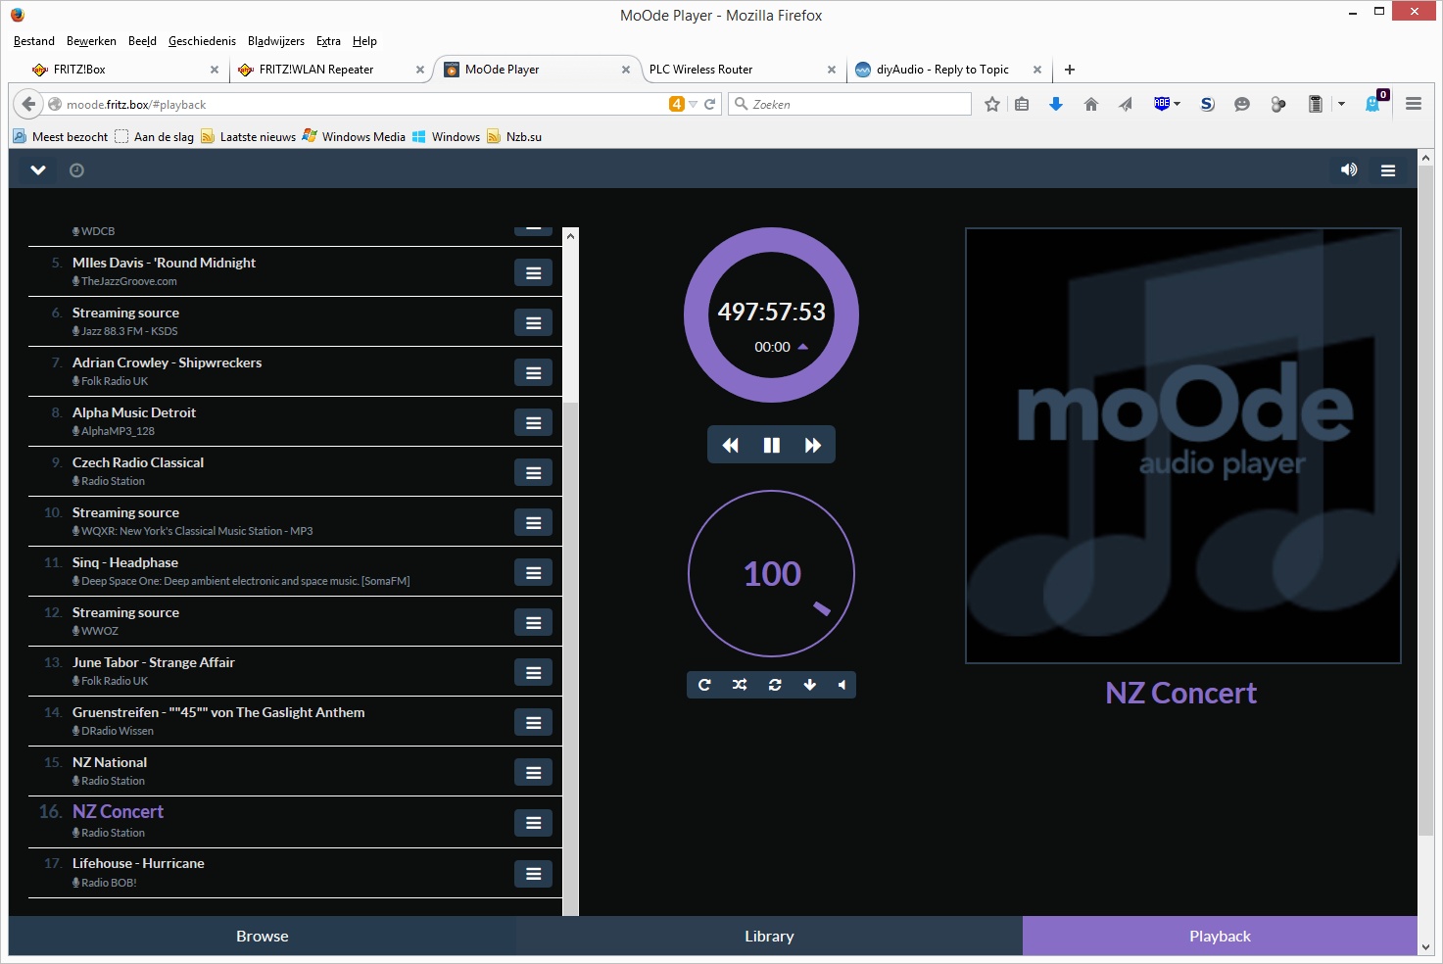Open menu for NZ Concert playlist item
Viewport: 1443px width, 964px height.
pyautogui.click(x=534, y=823)
